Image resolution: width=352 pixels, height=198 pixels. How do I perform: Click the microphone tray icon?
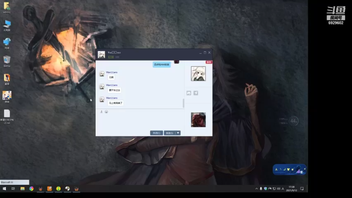pyautogui.click(x=261, y=189)
